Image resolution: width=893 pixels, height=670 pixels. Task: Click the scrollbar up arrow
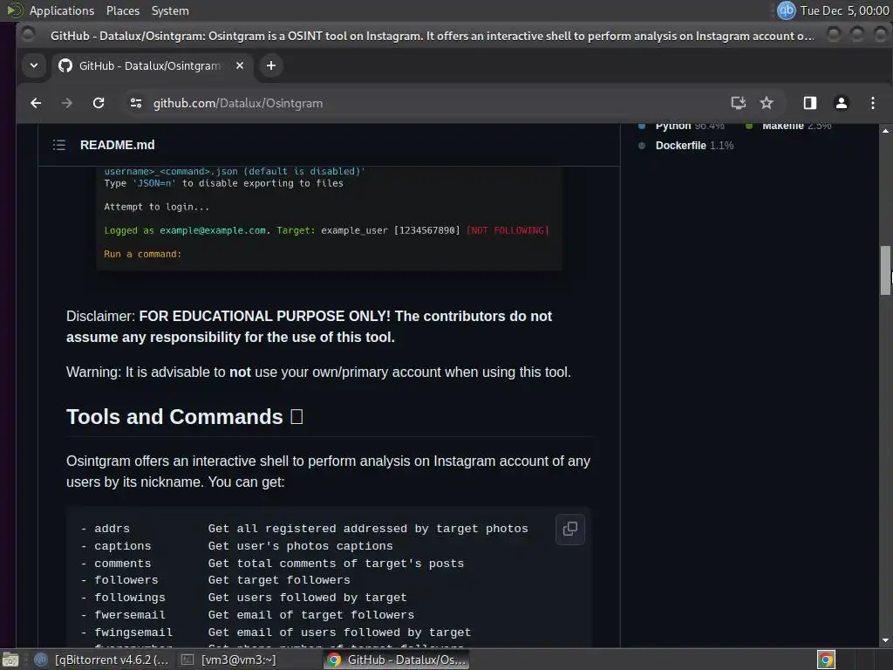tap(885, 131)
